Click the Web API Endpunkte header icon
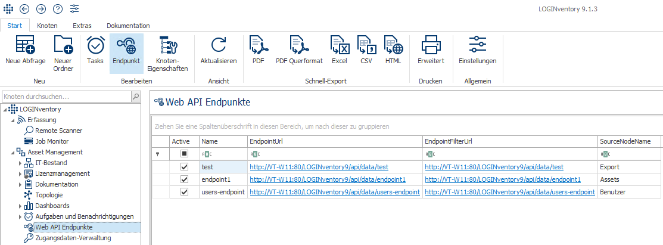Image resolution: width=663 pixels, height=245 pixels. click(159, 101)
